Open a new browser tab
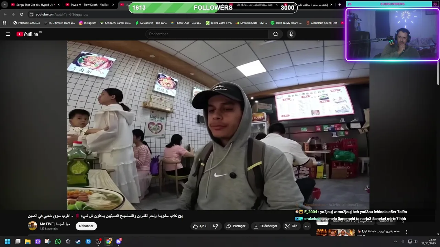 coord(340,5)
